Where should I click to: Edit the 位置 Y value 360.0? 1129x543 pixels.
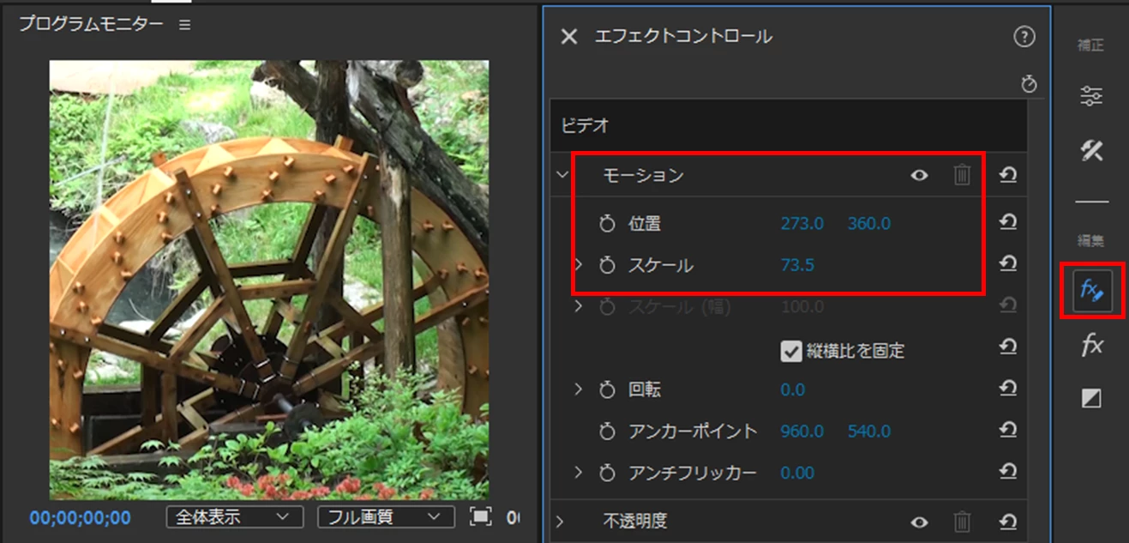coord(869,224)
